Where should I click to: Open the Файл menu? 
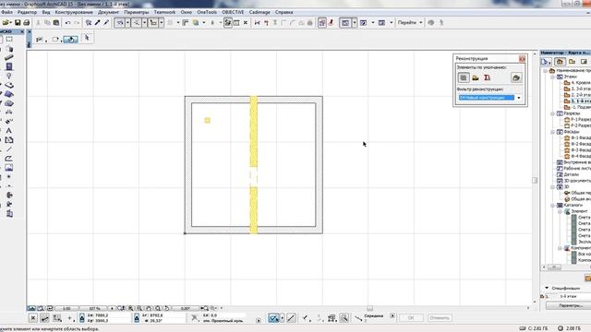pyautogui.click(x=6, y=12)
